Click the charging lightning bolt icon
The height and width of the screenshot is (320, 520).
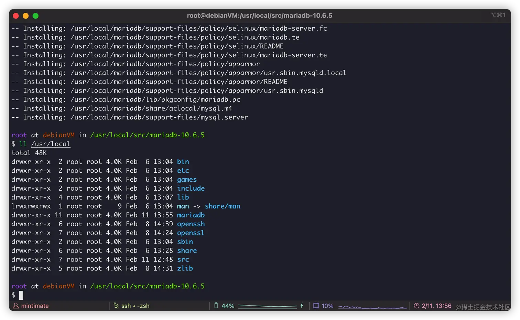point(302,306)
